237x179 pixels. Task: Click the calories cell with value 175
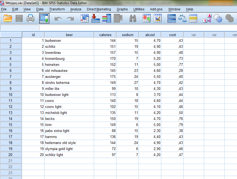click(x=105, y=77)
